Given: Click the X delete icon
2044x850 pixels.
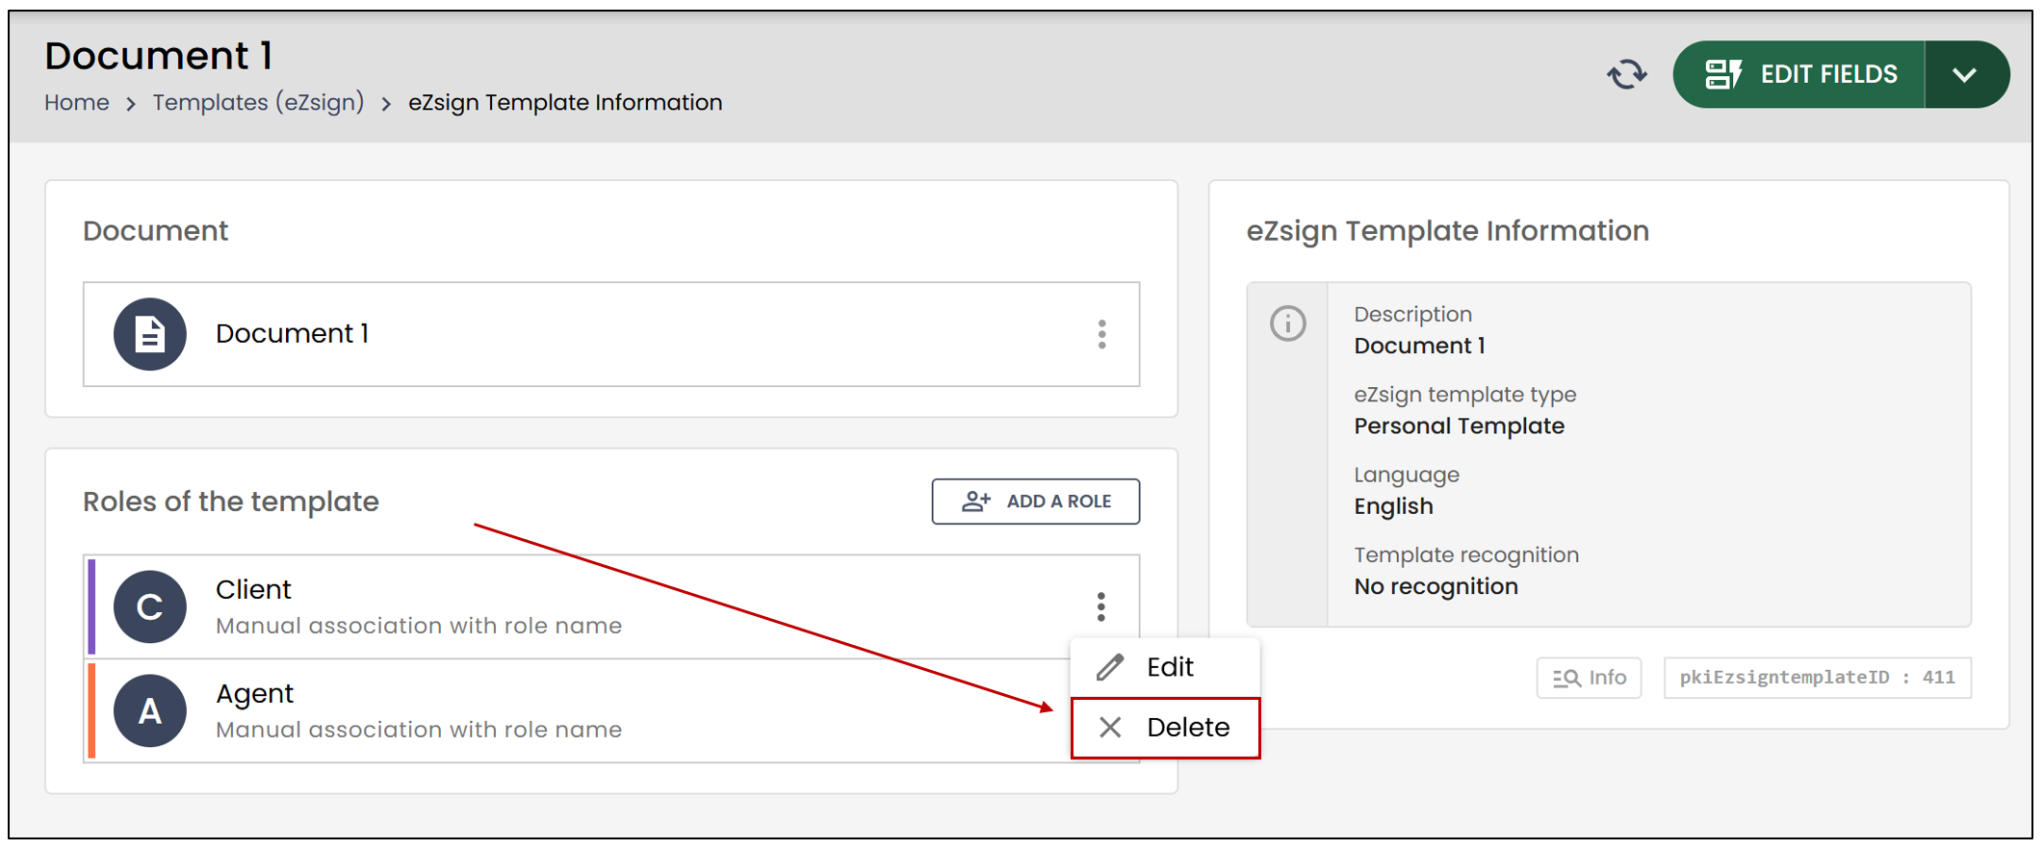Looking at the screenshot, I should pyautogui.click(x=1110, y=728).
